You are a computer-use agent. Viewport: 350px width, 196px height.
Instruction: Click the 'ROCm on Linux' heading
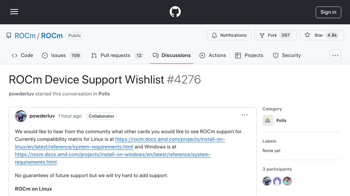(34, 189)
